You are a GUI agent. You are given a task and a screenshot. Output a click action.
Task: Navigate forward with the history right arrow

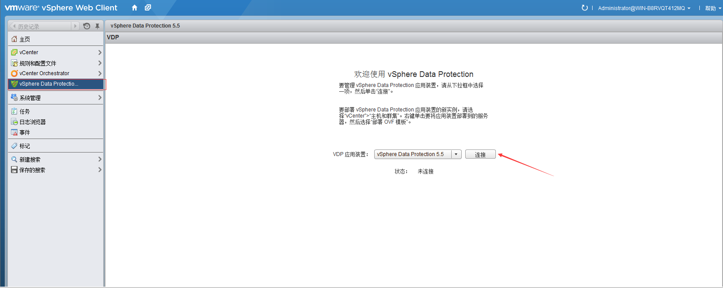[x=75, y=26]
